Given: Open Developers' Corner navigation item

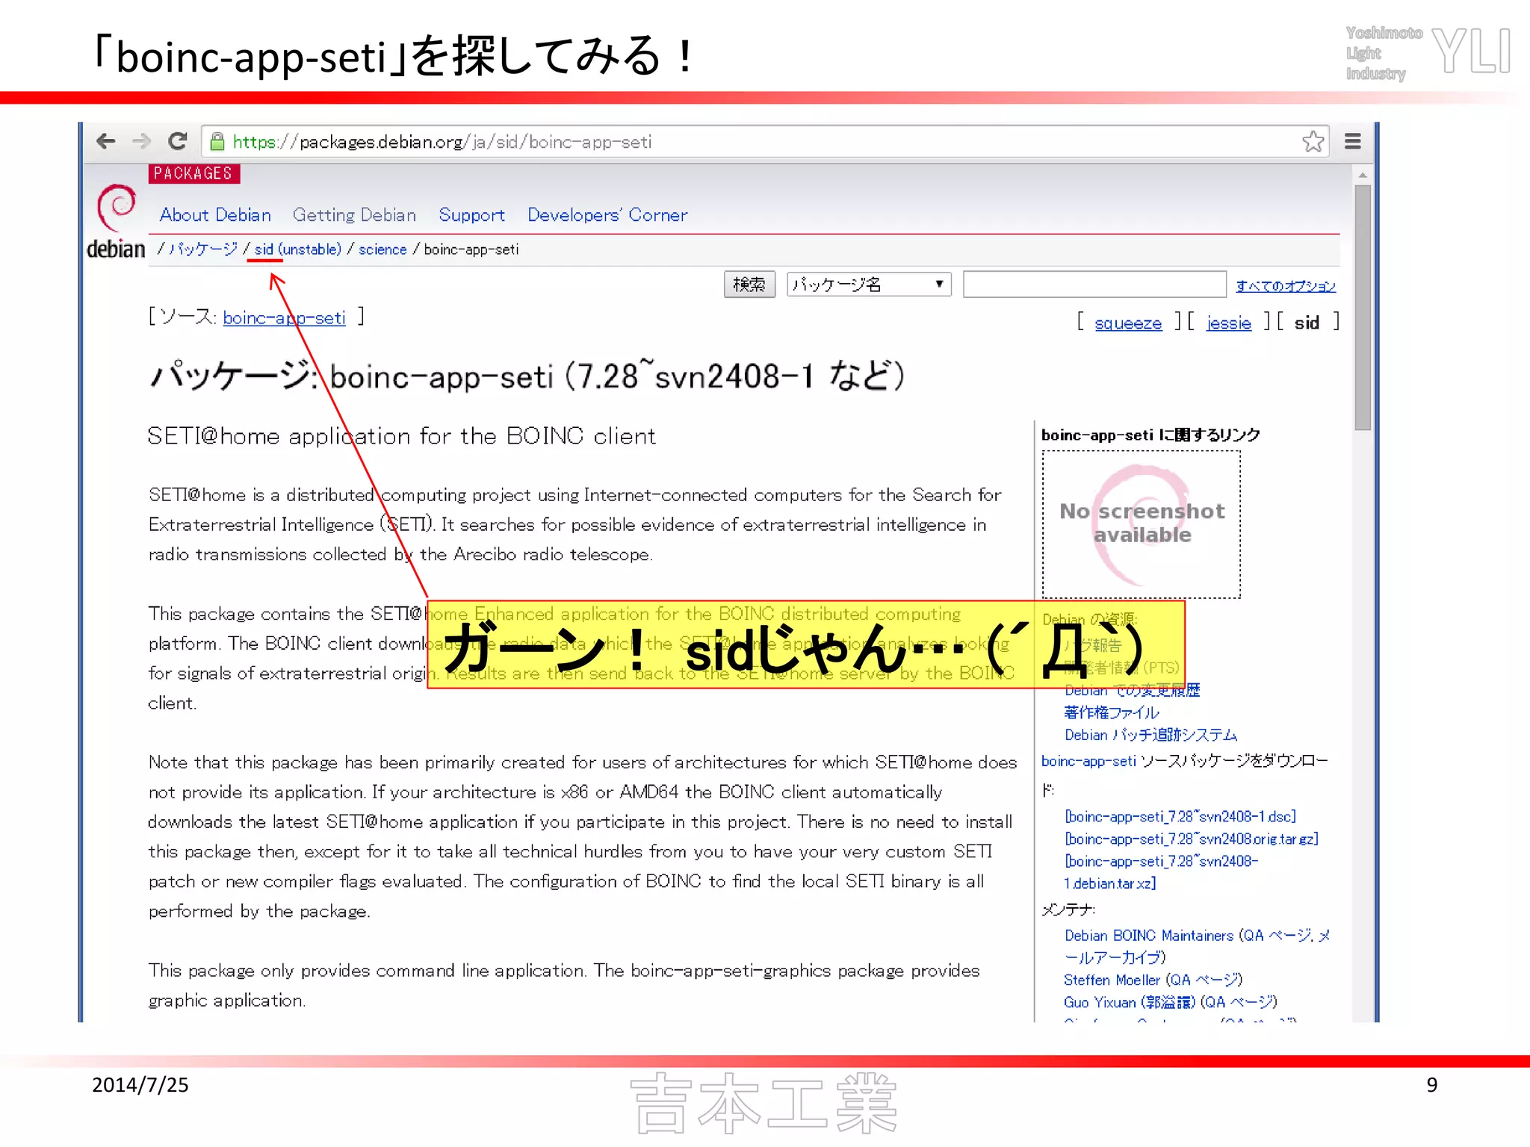Looking at the screenshot, I should coord(607,215).
